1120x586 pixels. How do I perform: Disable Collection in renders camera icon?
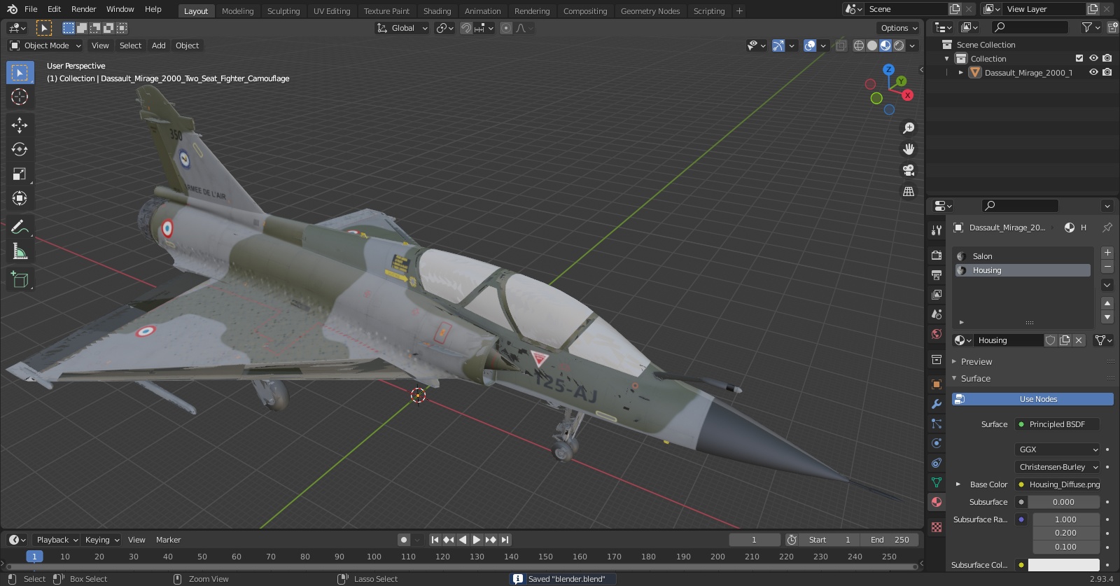tap(1107, 58)
